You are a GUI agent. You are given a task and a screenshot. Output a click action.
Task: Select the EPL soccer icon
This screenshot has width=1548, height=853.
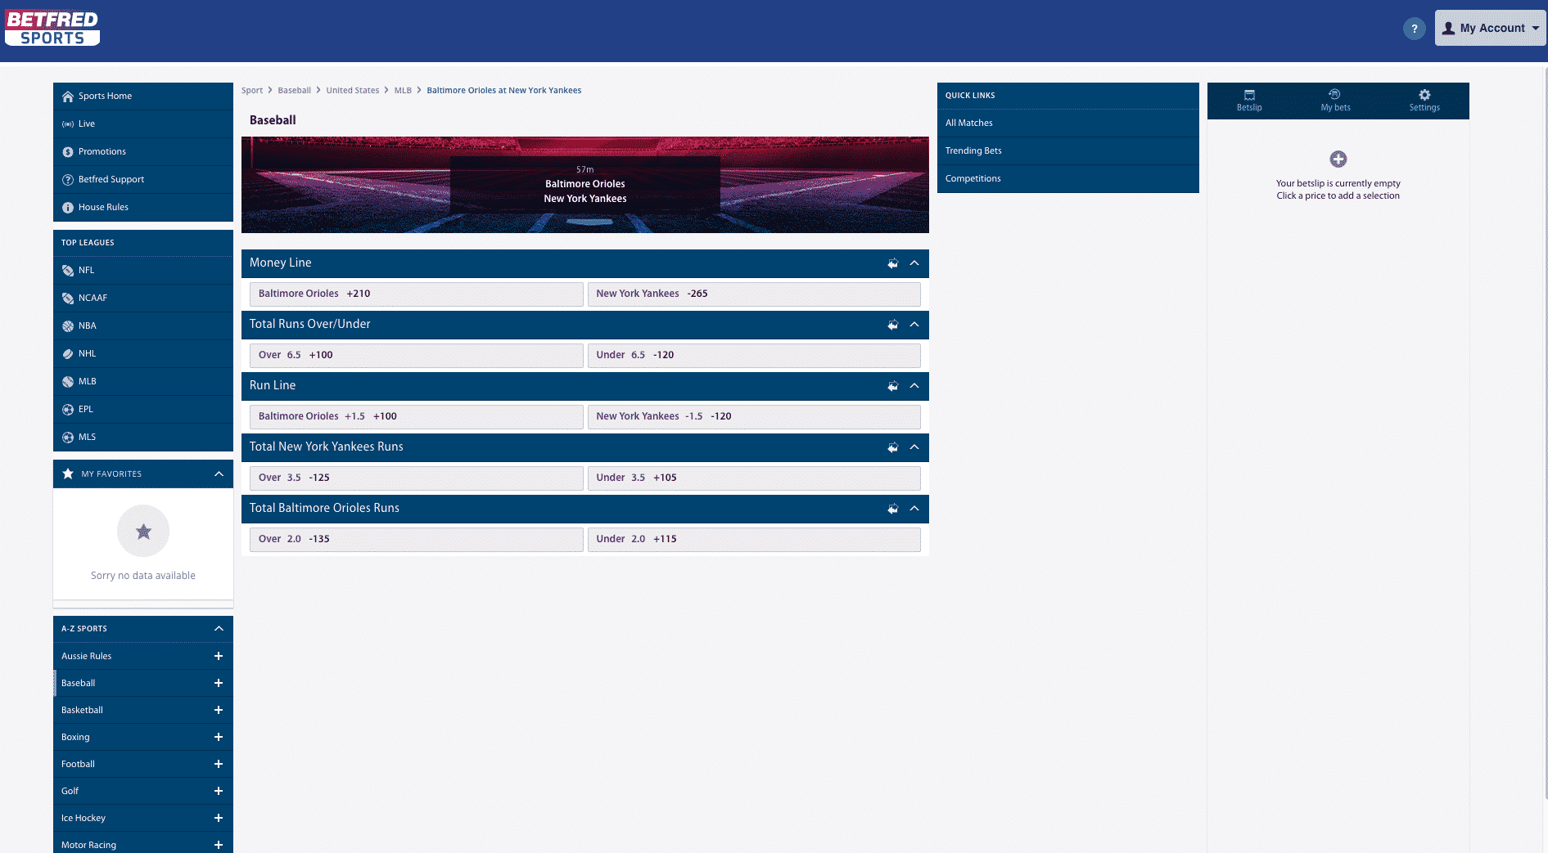tap(68, 410)
